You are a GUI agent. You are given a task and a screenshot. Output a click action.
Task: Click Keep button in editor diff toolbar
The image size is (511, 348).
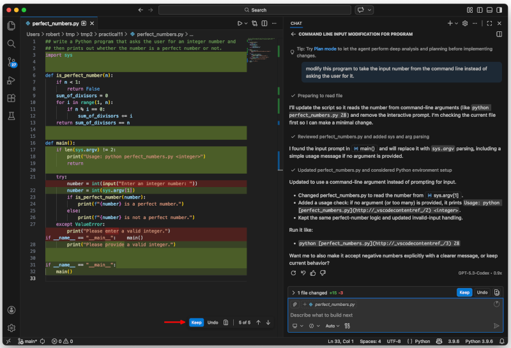(196, 322)
